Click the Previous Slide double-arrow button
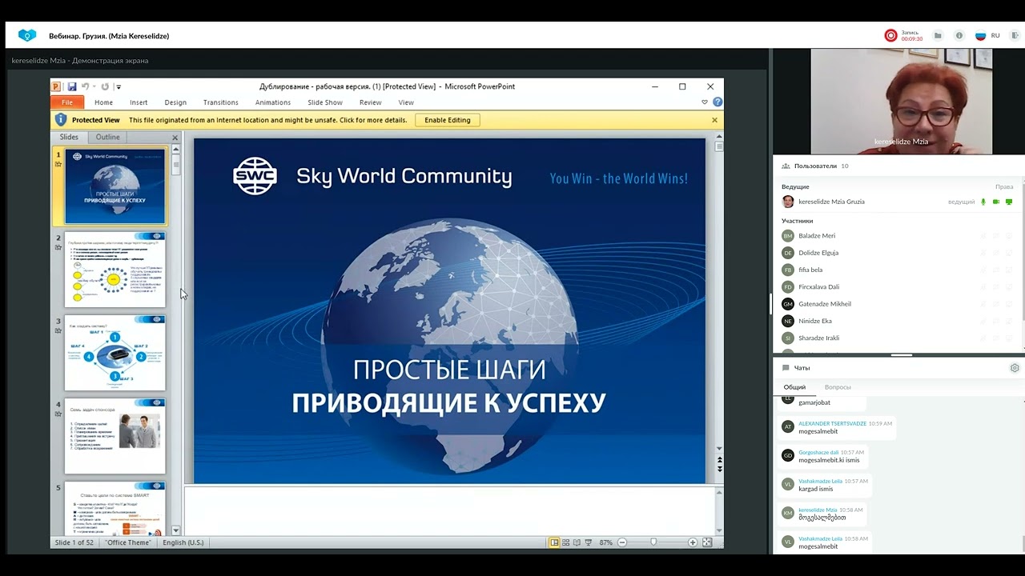The image size is (1025, 576). [x=719, y=460]
